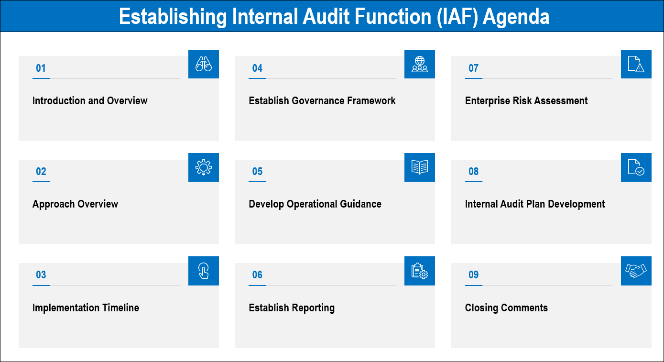Screen dimensions: 664x362
Task: Select the Approach Overview agenda item
Action: tap(75, 204)
